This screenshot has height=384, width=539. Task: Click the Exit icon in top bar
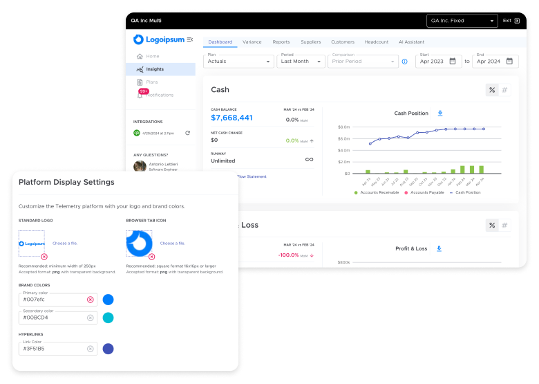click(517, 21)
